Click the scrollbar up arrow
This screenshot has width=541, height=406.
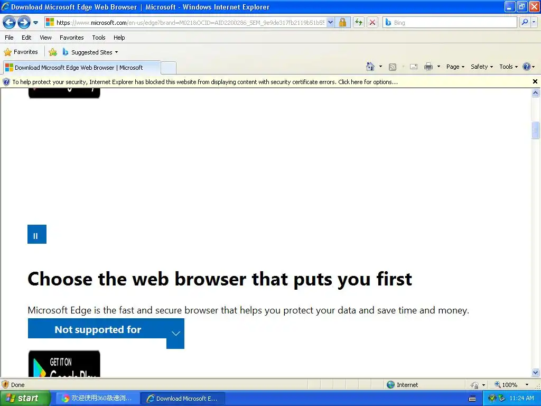[536, 93]
